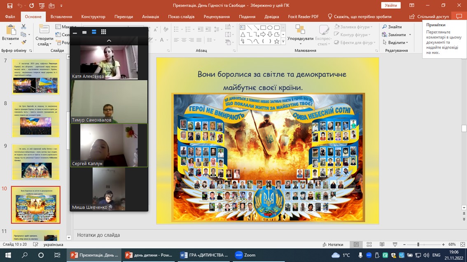Open the Анімація tab
Image resolution: width=467 pixels, height=262 pixels.
pyautogui.click(x=150, y=17)
